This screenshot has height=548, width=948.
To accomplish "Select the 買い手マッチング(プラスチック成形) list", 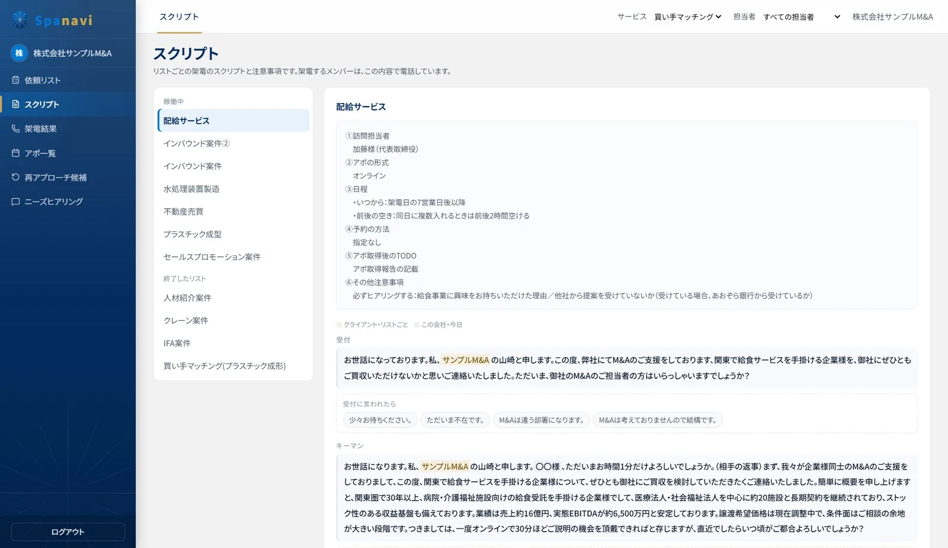I will (x=233, y=366).
